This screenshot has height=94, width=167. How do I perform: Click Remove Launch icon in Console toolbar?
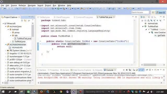point(127,70)
